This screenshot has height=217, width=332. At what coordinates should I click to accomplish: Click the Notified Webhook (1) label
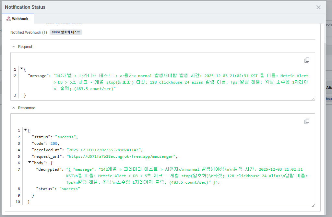[29, 32]
